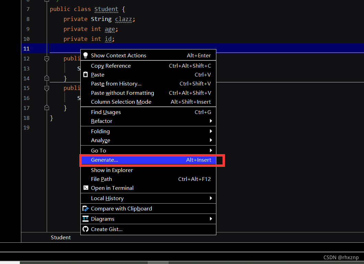Viewport: 364px width, 264px height.
Task: Select Create Gist... menu item
Action: pyautogui.click(x=148, y=229)
